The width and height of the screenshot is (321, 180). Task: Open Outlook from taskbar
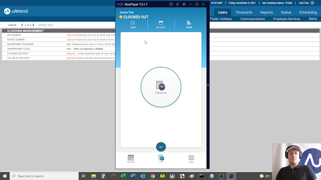[143, 176]
